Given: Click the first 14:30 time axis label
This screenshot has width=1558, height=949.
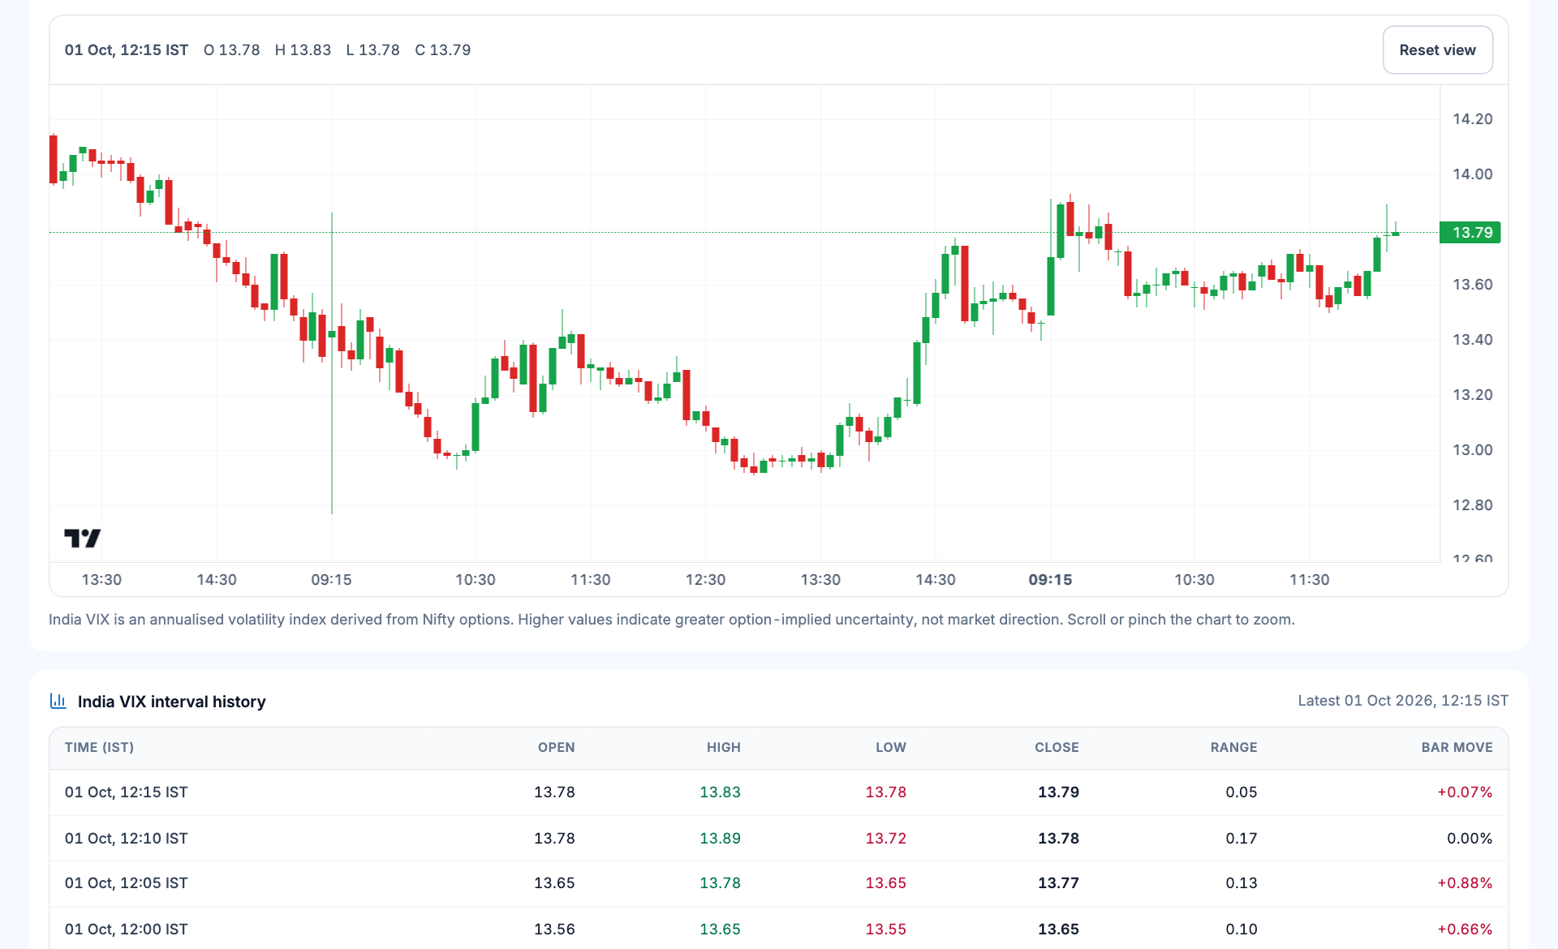Looking at the screenshot, I should point(217,580).
